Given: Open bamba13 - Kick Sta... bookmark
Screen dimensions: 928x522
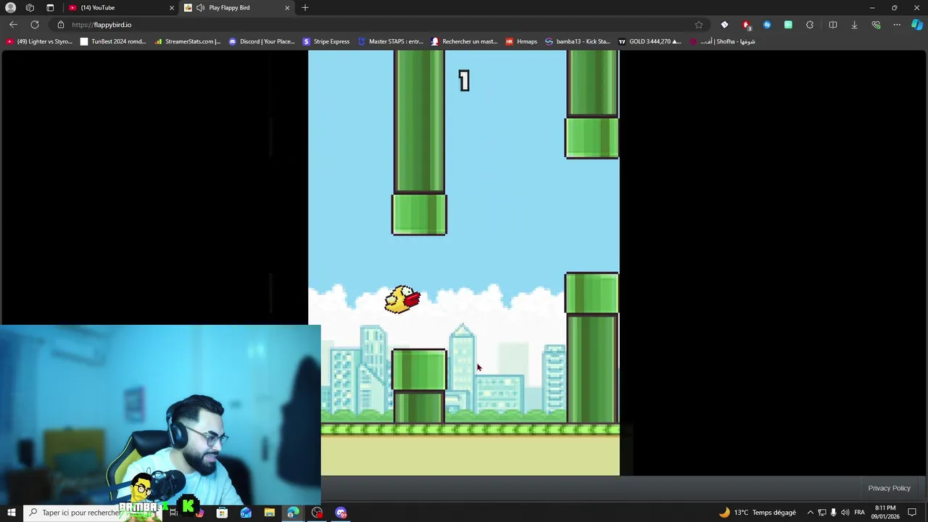Looking at the screenshot, I should [578, 41].
